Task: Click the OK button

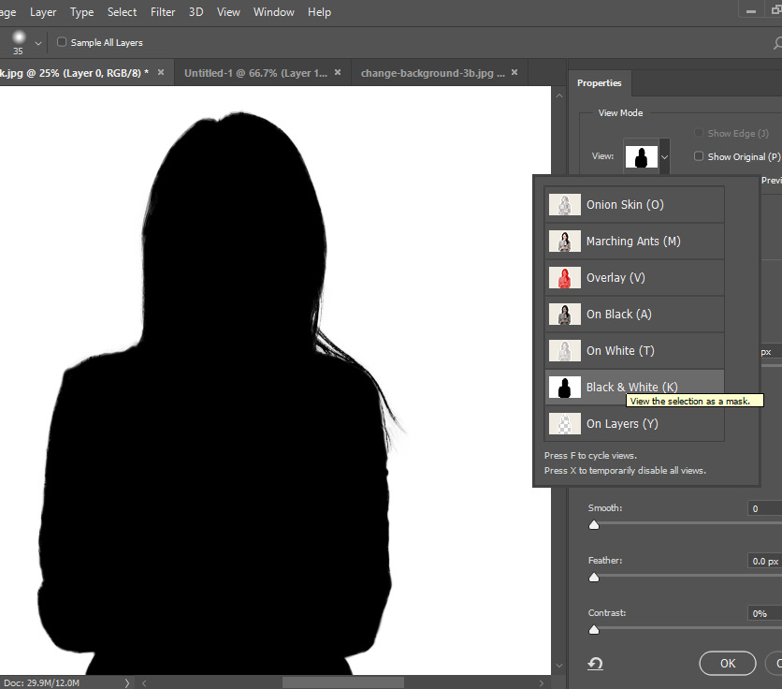Action: tap(728, 663)
